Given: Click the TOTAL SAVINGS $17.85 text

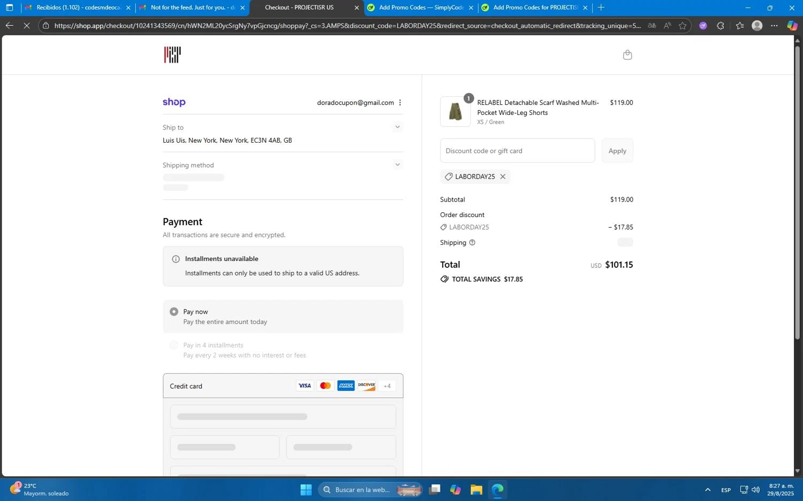Looking at the screenshot, I should [x=487, y=279].
